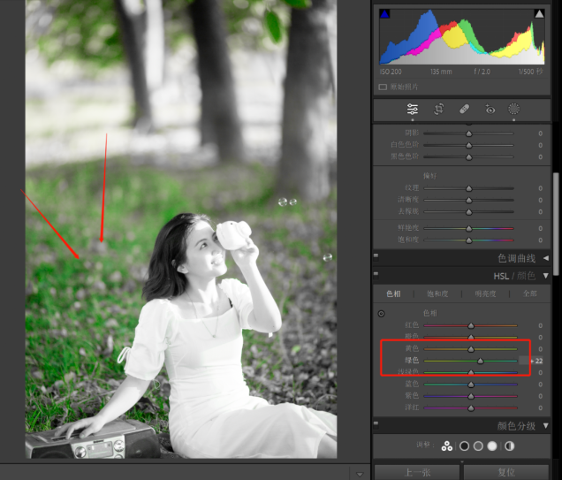
Task: Select the Red Eye correction tool
Action: click(490, 109)
